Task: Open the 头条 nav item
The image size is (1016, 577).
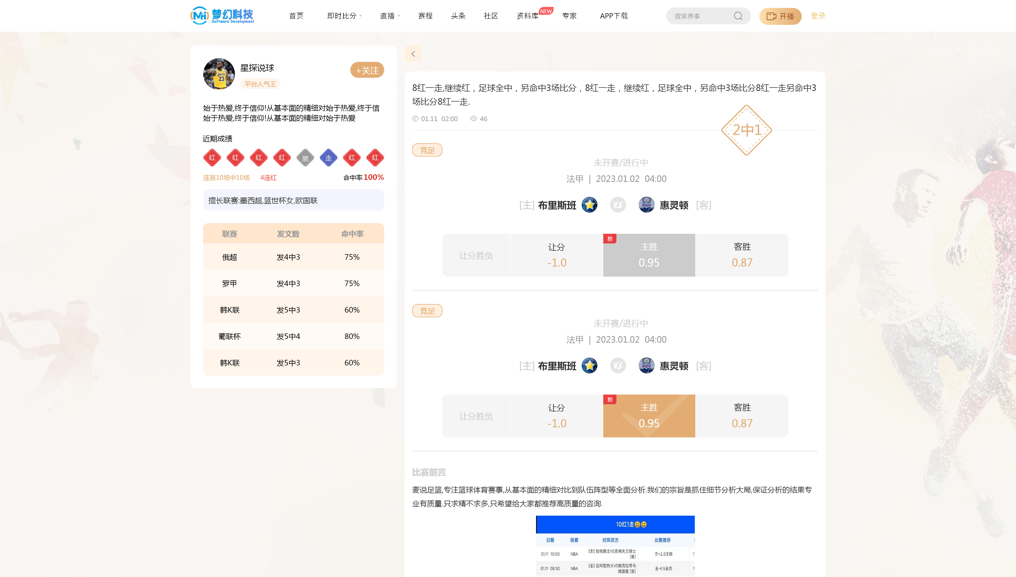Action: point(458,16)
